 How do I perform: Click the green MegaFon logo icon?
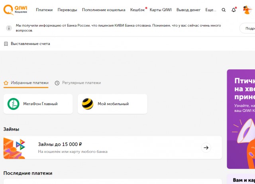point(13,104)
